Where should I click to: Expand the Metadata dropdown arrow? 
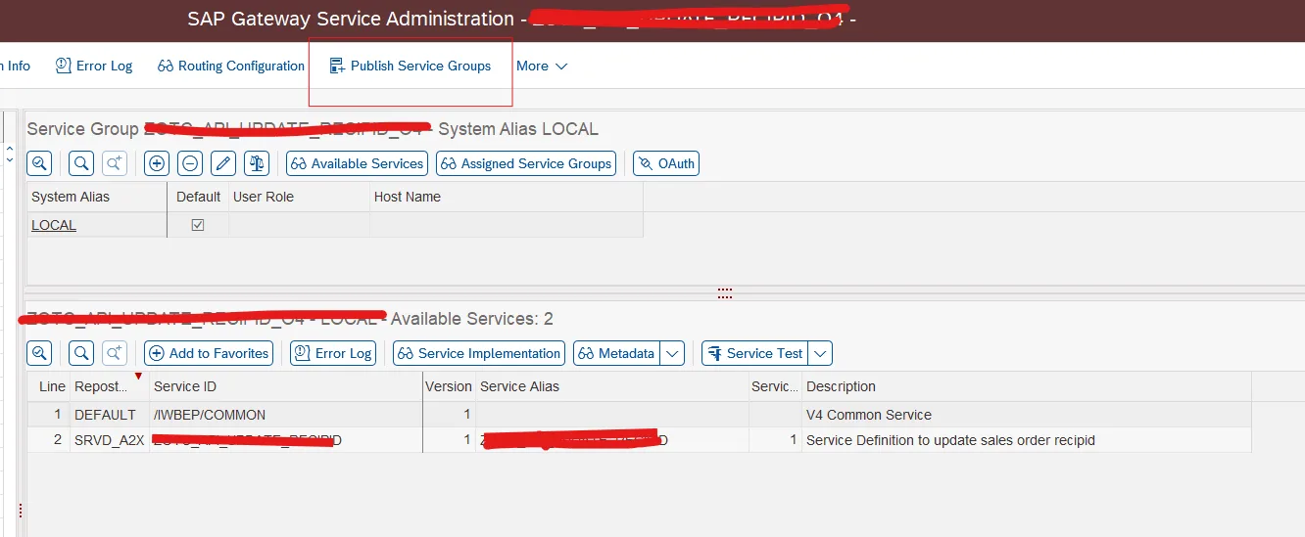(x=672, y=353)
